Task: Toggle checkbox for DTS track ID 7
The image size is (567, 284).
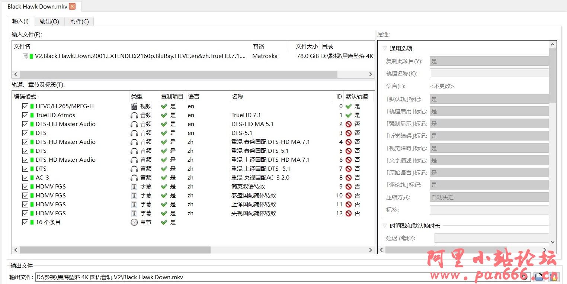Action: pos(25,169)
